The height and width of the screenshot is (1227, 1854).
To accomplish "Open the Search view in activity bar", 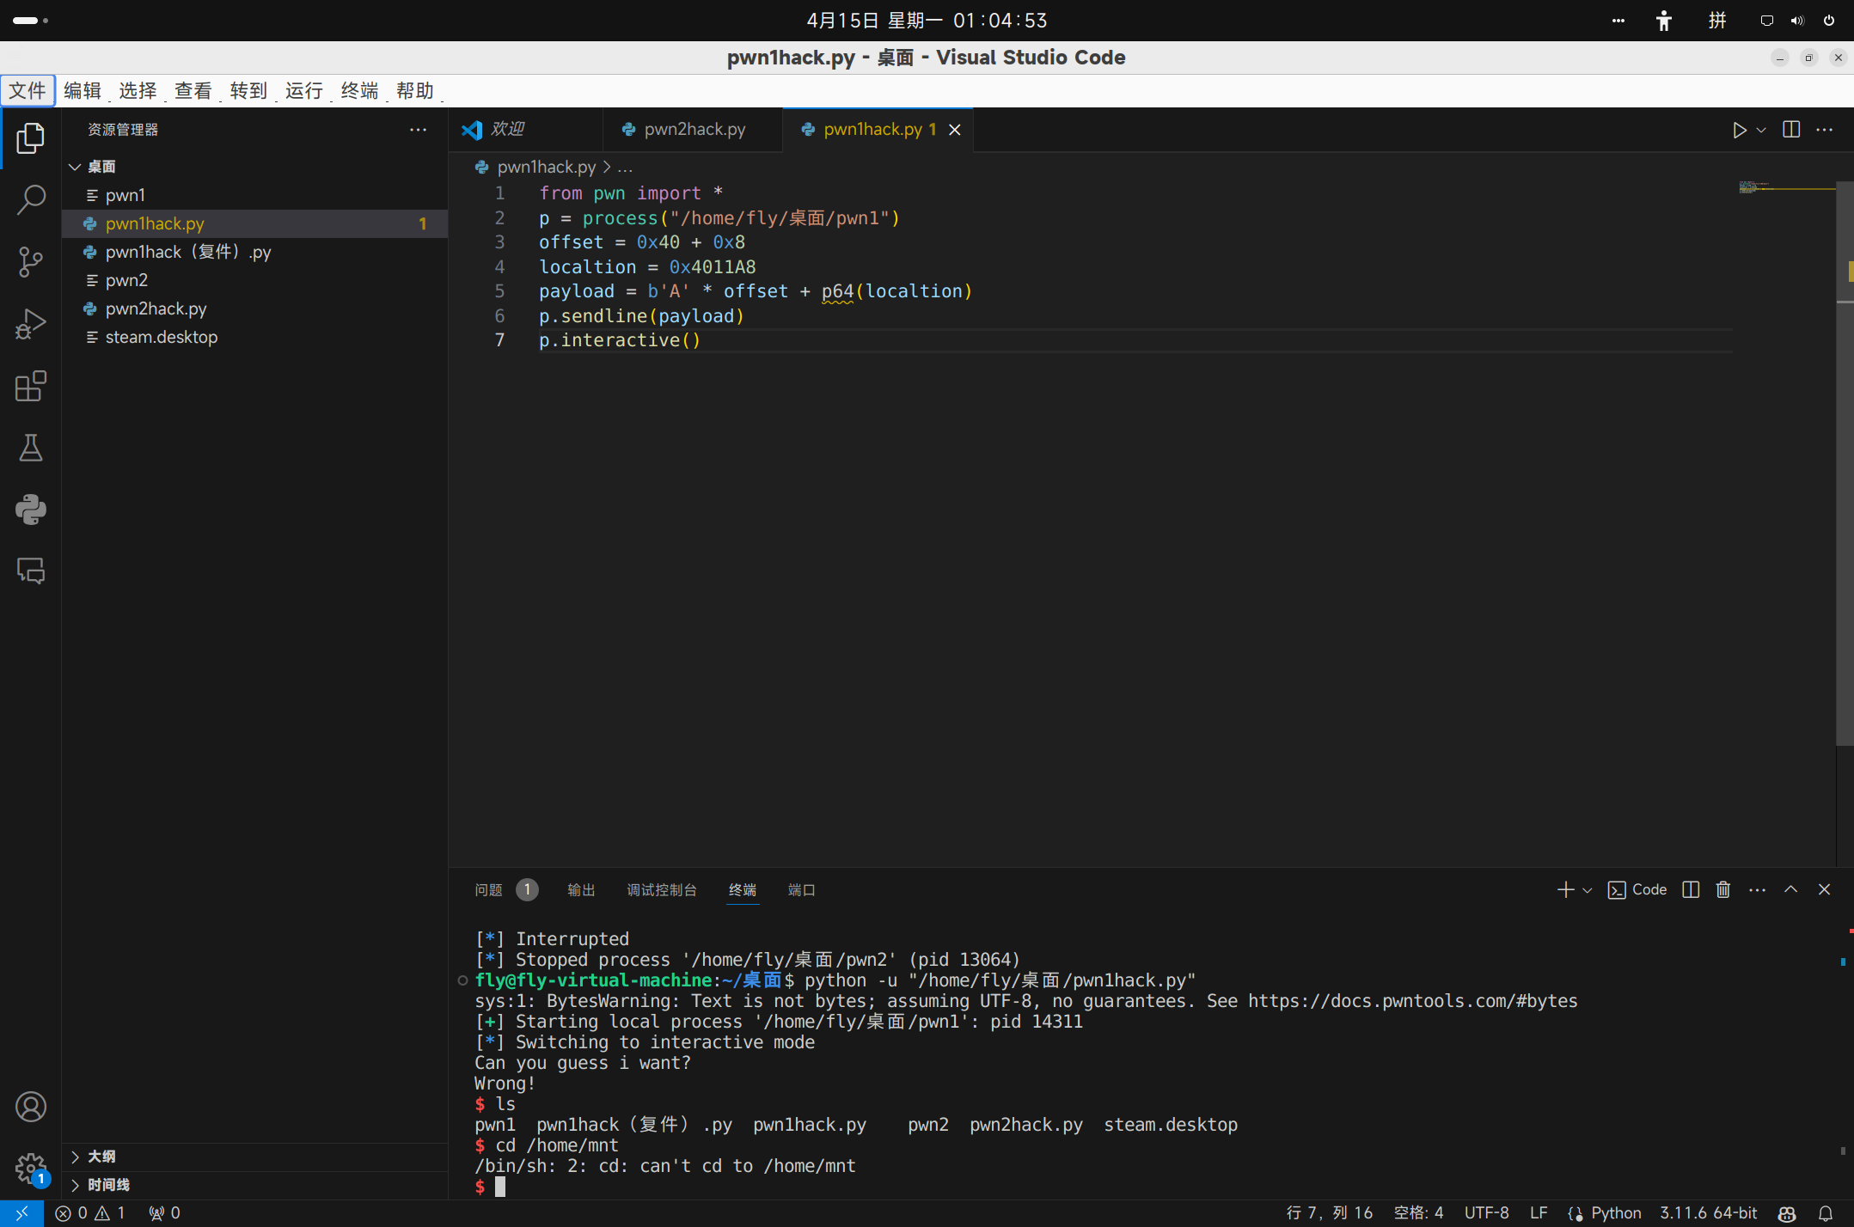I will (x=31, y=199).
